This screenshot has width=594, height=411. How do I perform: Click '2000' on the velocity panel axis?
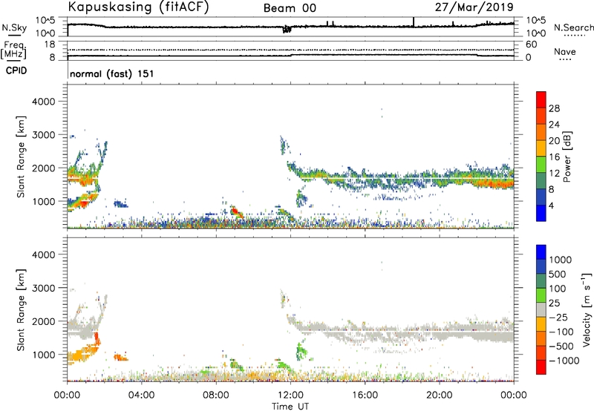coord(44,321)
